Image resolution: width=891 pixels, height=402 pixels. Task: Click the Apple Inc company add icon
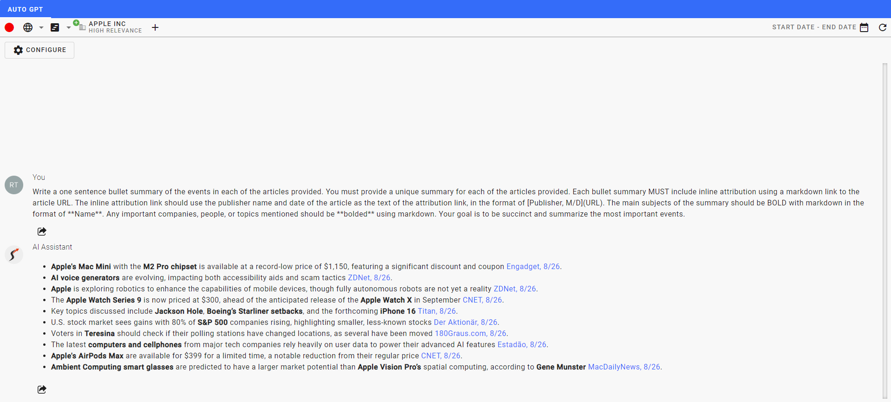pyautogui.click(x=79, y=25)
